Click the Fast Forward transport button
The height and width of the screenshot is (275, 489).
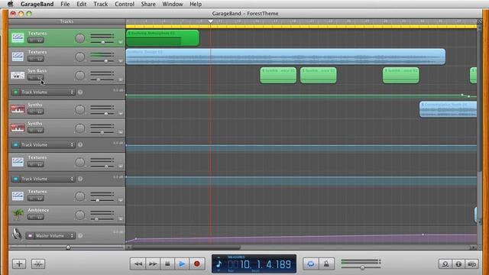[153, 264]
